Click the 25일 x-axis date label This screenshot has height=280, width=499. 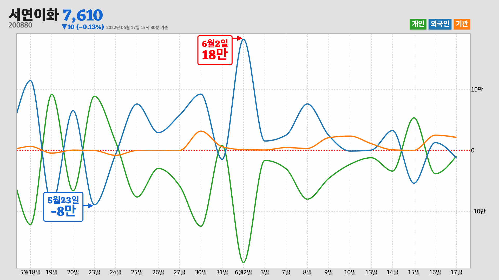(x=137, y=272)
